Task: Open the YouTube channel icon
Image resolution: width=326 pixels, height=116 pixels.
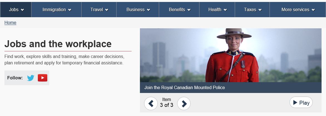Action: (43, 78)
